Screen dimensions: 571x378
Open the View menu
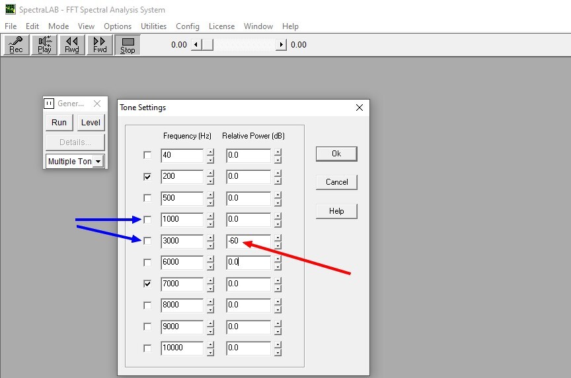click(x=86, y=26)
